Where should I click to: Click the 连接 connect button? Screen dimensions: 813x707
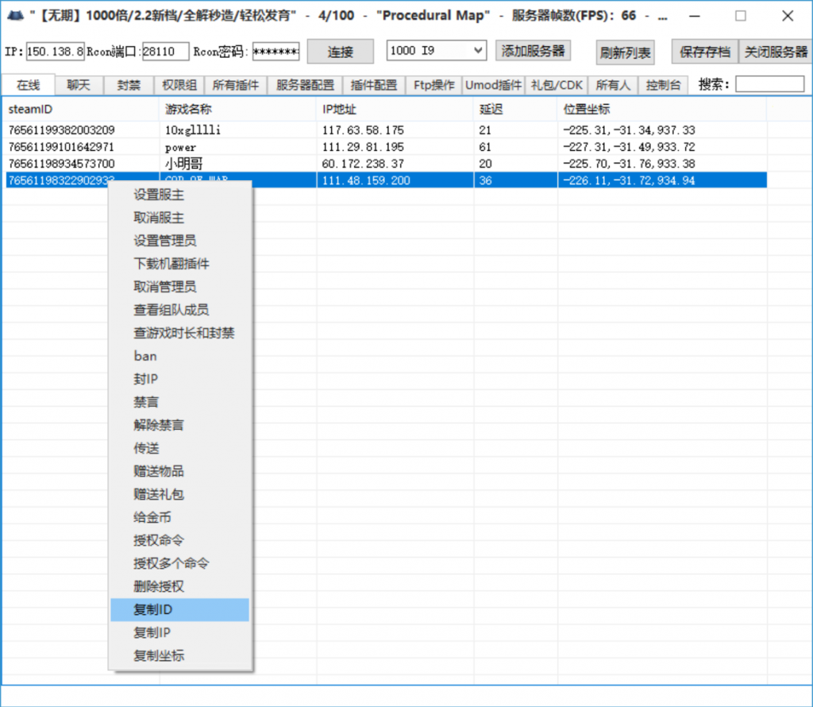click(x=340, y=52)
